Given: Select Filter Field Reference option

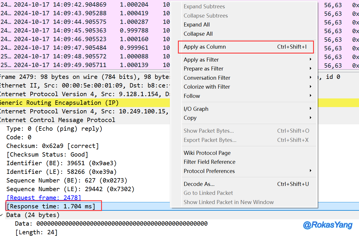Looking at the screenshot, I should point(209,162).
